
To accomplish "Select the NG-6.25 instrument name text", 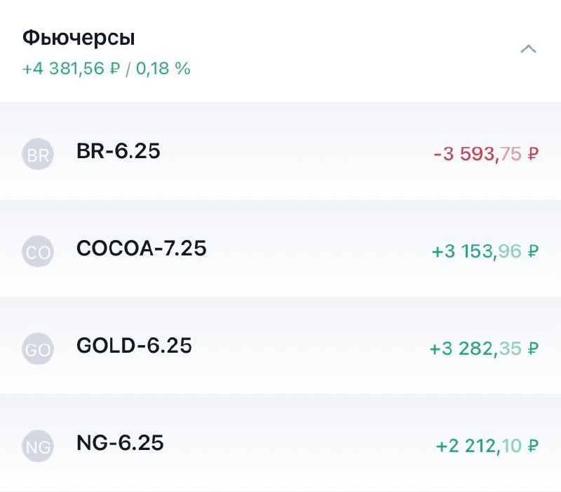I will 119,443.
